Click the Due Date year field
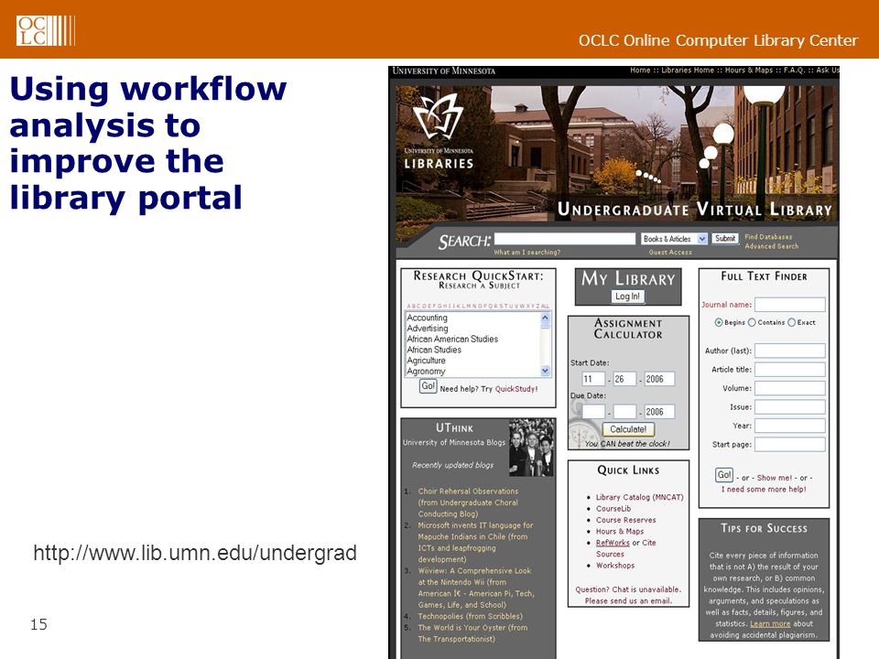 659,412
